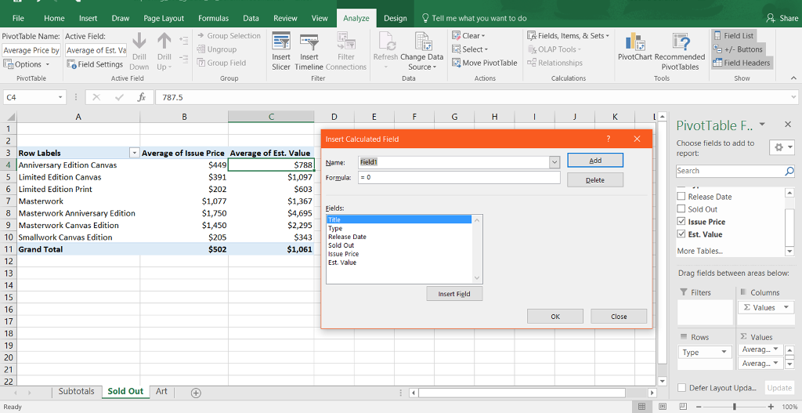Expand the Name field dropdown in dialog
This screenshot has width=802, height=413.
555,162
